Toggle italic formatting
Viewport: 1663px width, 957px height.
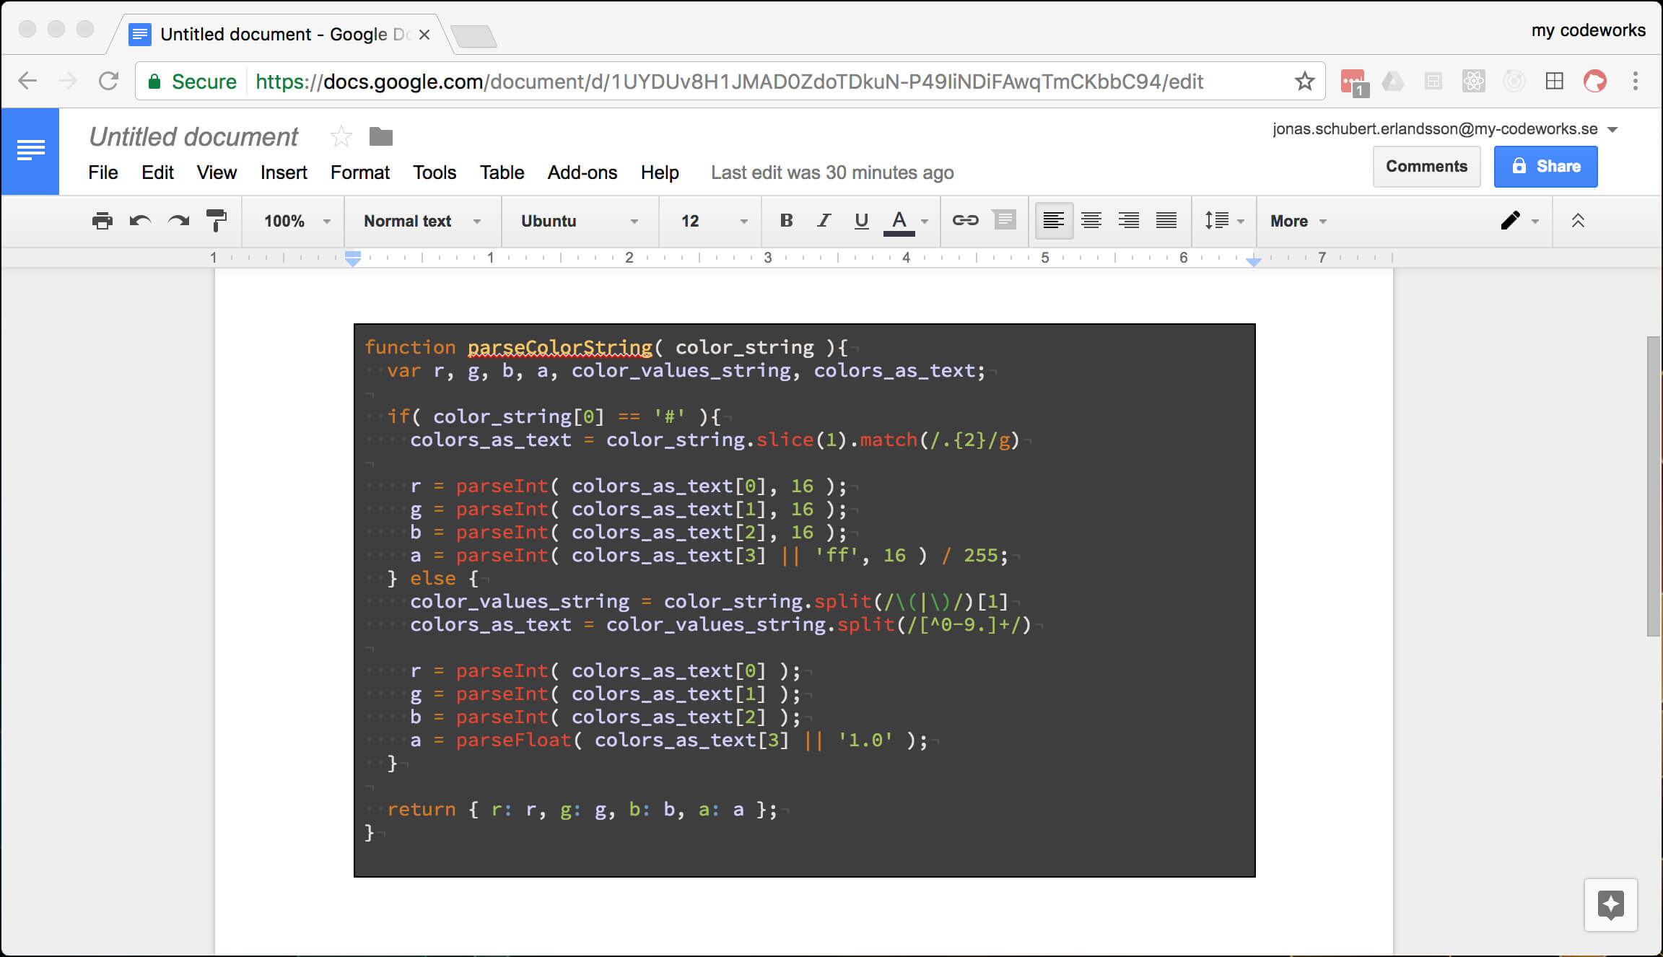click(x=824, y=221)
